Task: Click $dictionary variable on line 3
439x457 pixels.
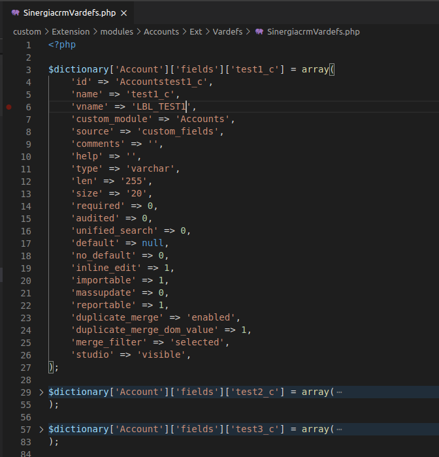Action: tap(79, 70)
